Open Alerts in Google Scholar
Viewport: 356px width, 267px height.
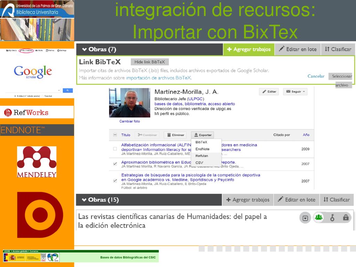point(39,50)
